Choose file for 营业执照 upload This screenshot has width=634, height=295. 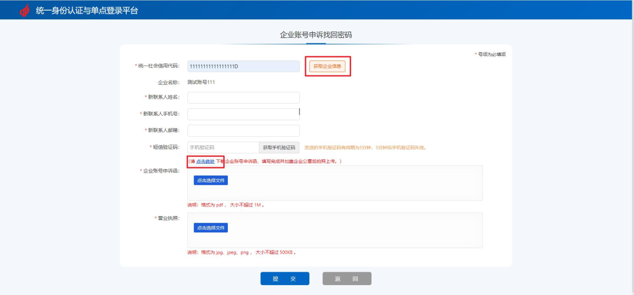click(x=211, y=228)
